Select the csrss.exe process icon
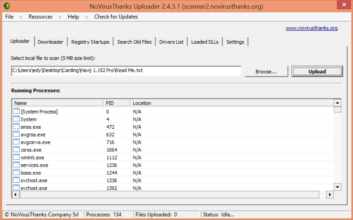 click(x=16, y=150)
